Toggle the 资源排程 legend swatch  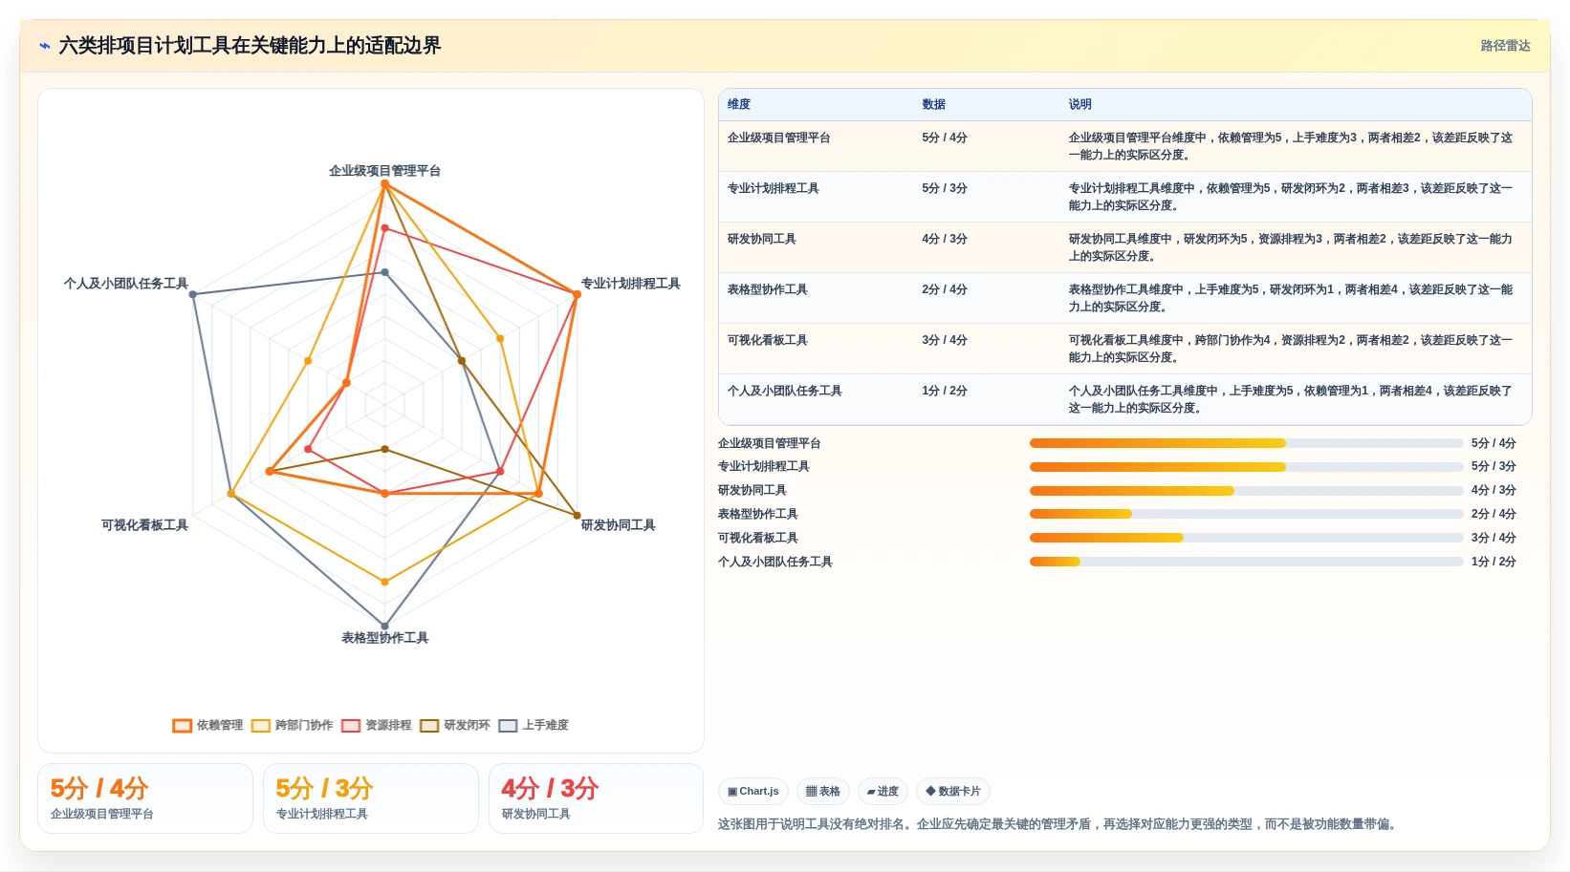click(x=351, y=726)
